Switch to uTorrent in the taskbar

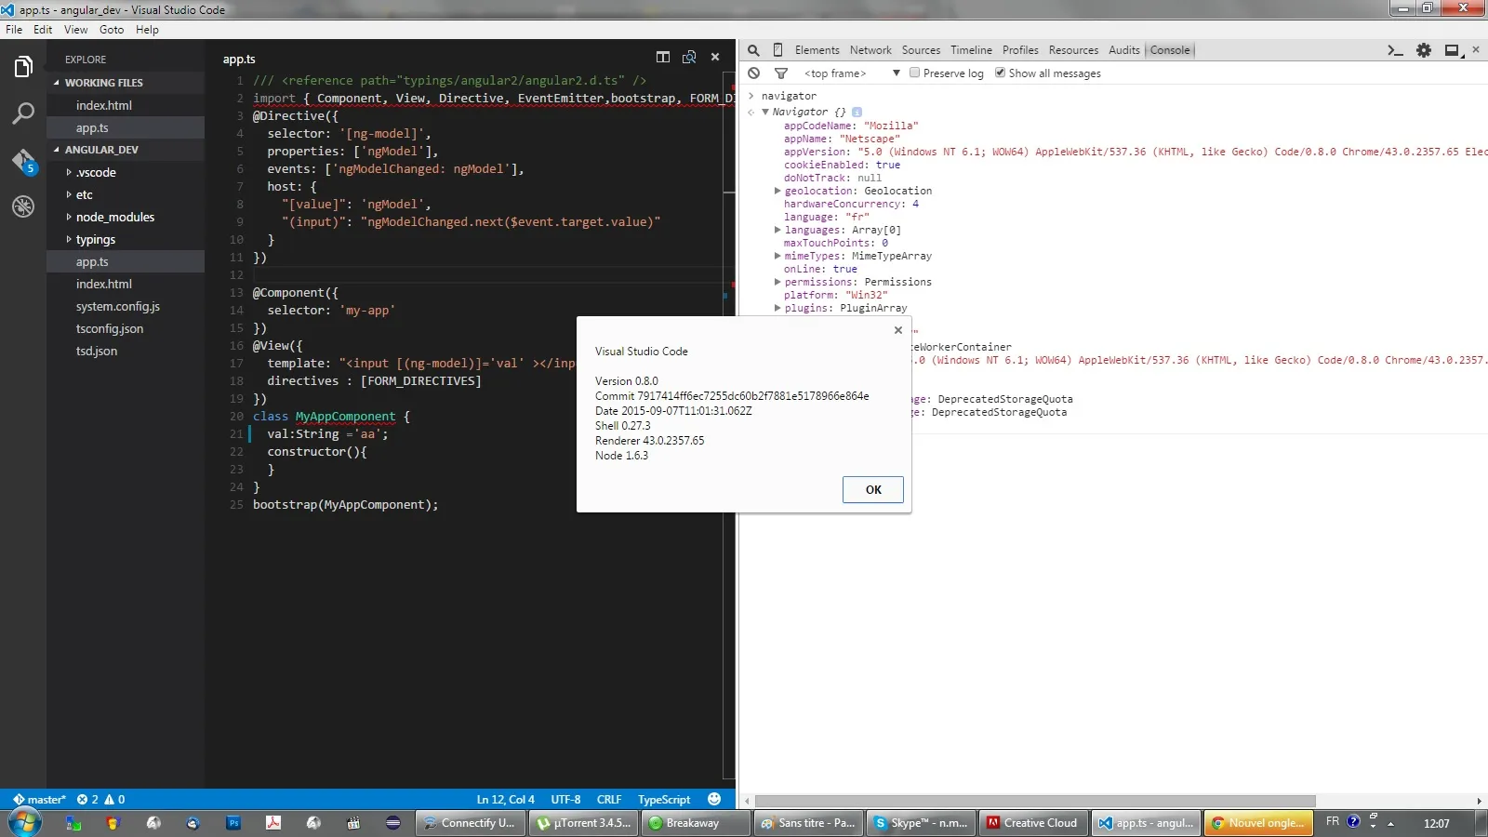[584, 823]
